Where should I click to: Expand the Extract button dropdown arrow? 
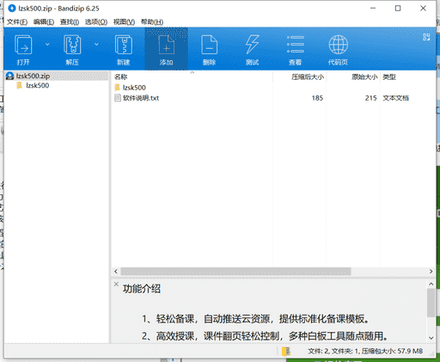(x=96, y=44)
